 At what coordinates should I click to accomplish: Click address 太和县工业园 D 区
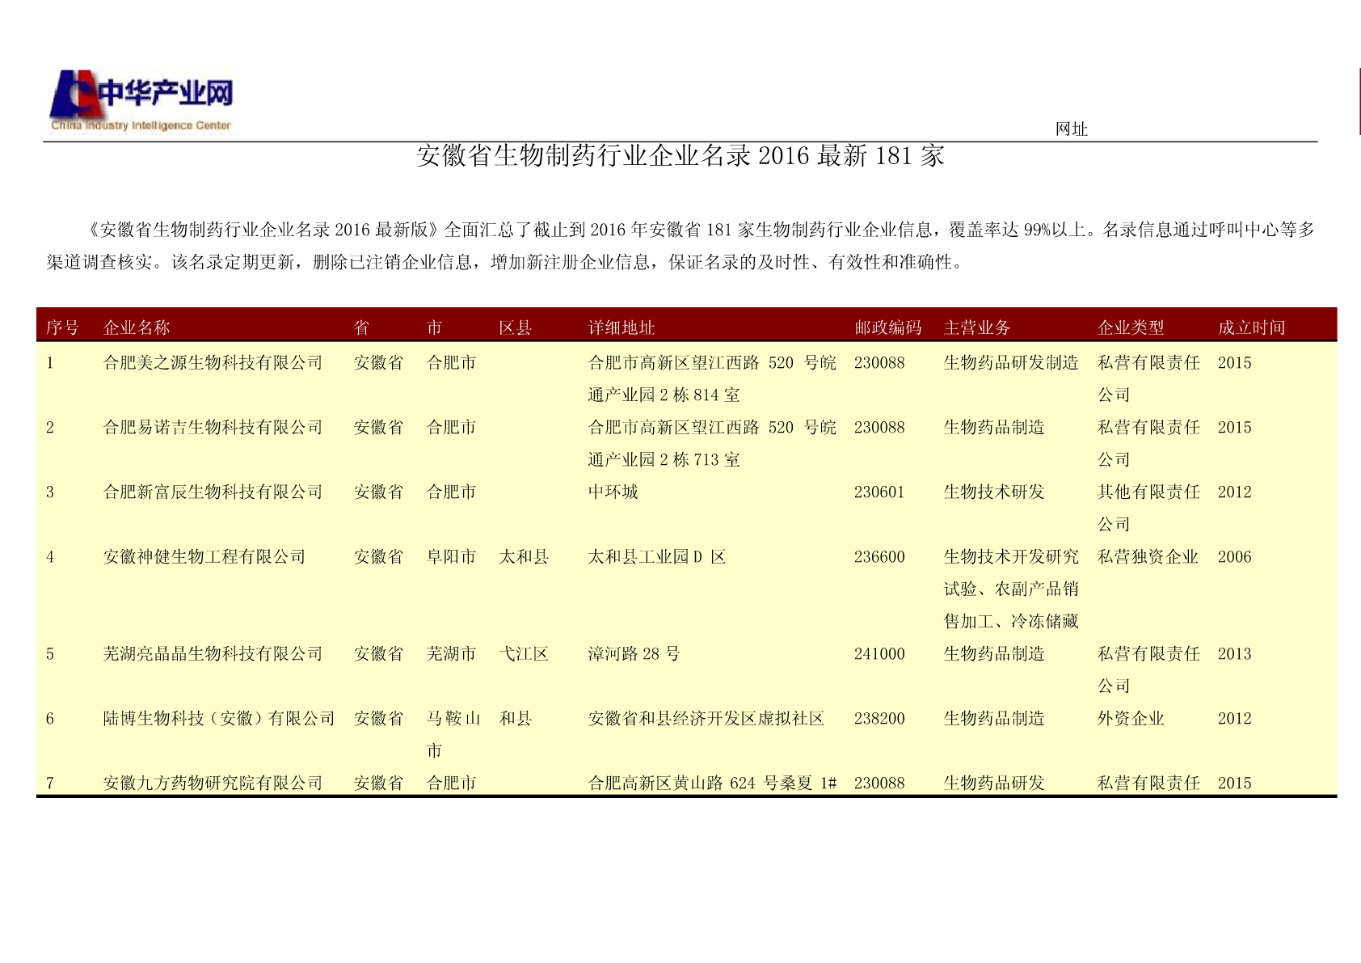point(657,557)
